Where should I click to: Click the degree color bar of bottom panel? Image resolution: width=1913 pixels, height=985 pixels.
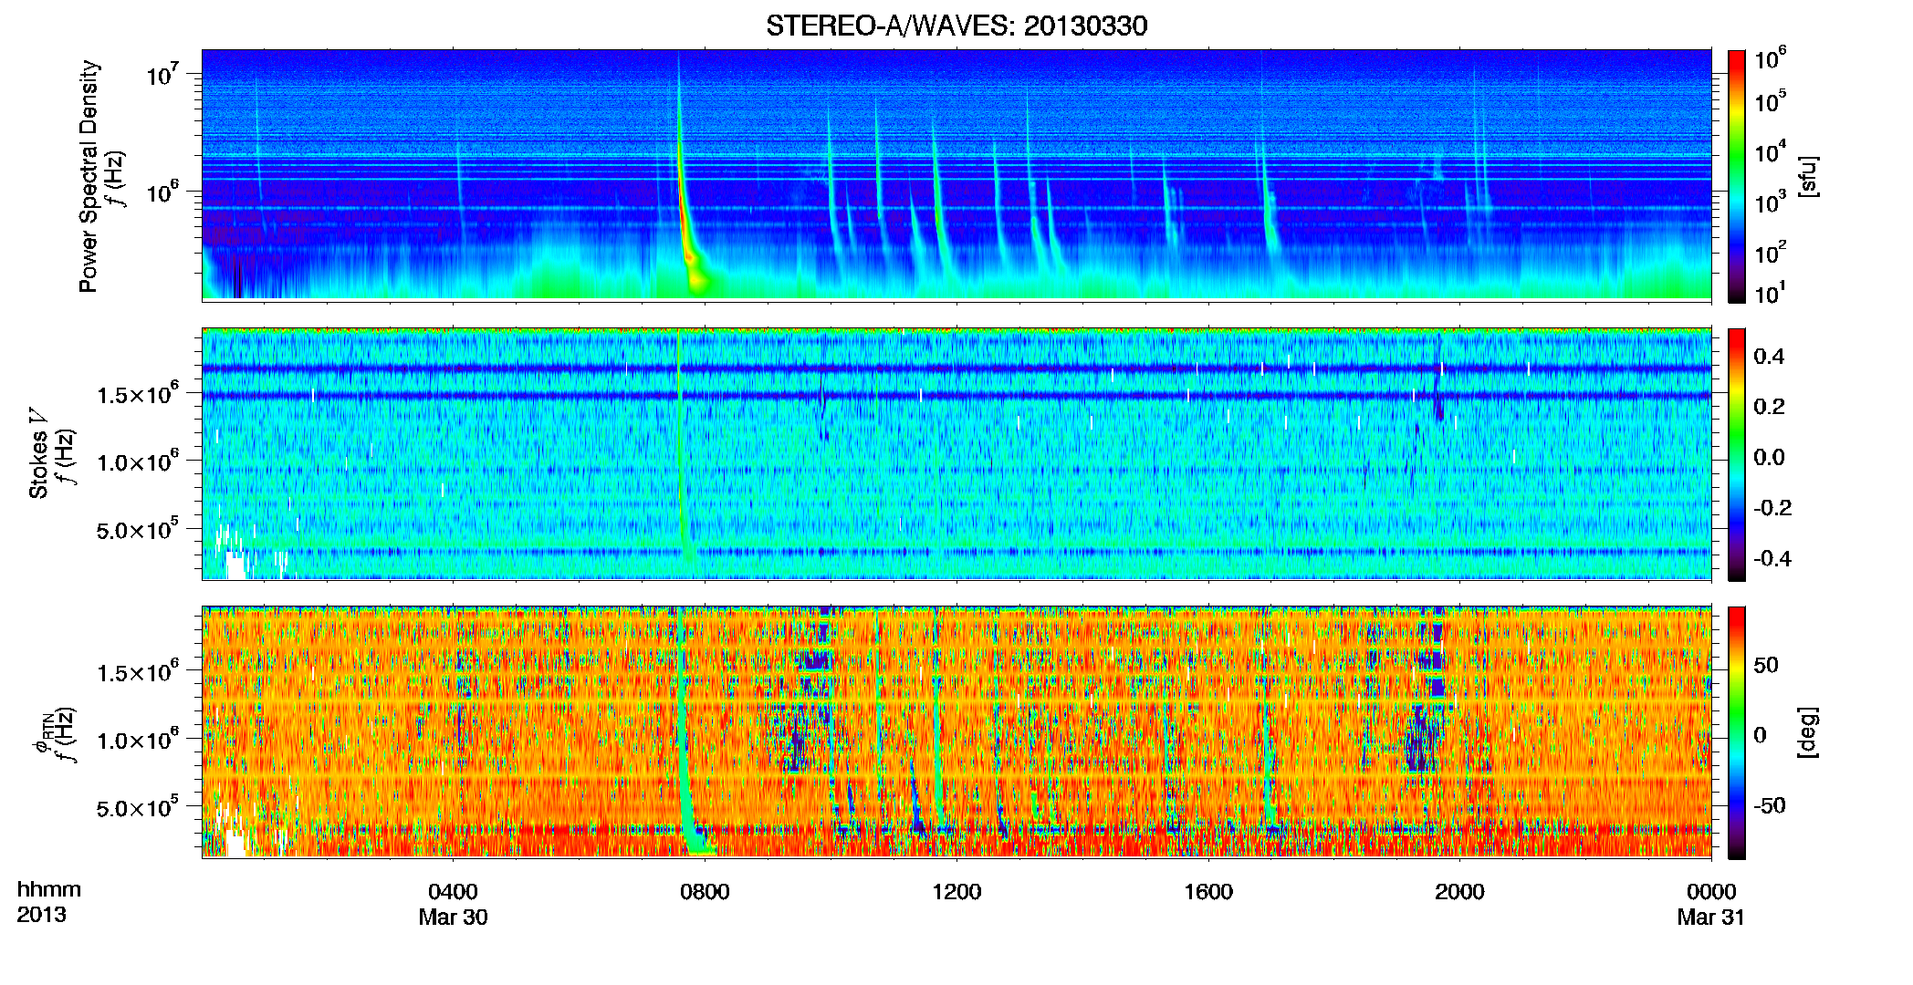click(1736, 732)
